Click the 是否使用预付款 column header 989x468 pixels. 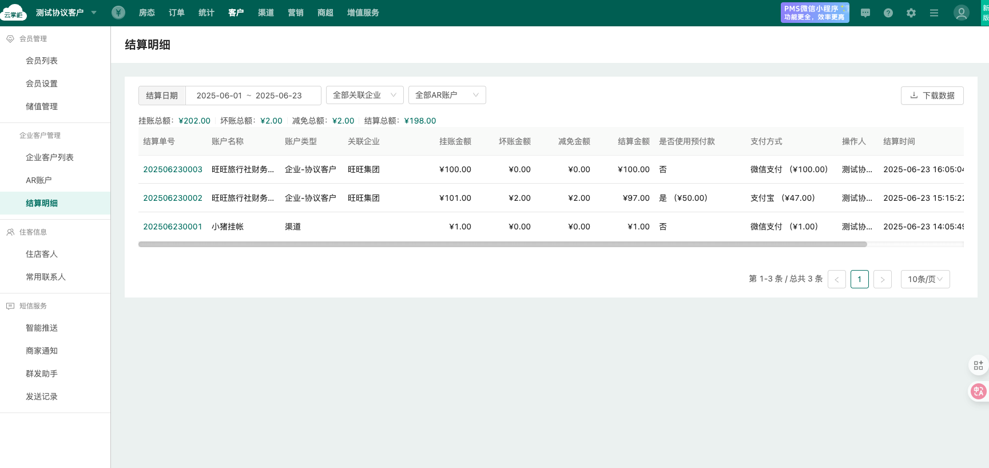tap(687, 141)
